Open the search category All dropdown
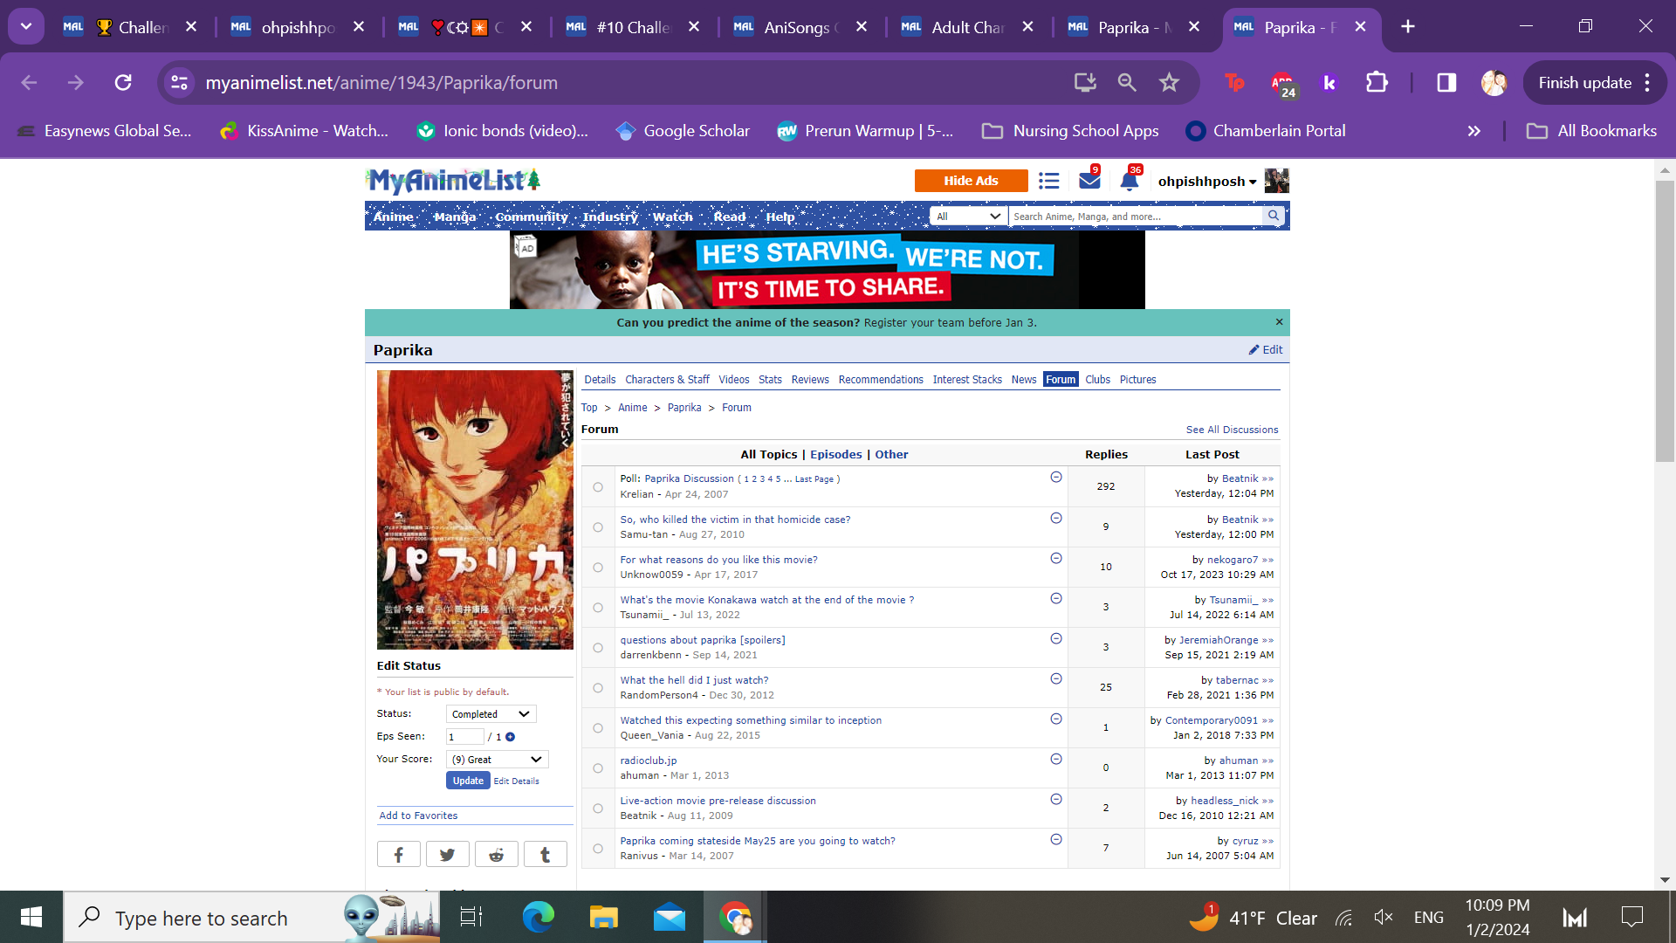The height and width of the screenshot is (943, 1676). click(x=968, y=216)
